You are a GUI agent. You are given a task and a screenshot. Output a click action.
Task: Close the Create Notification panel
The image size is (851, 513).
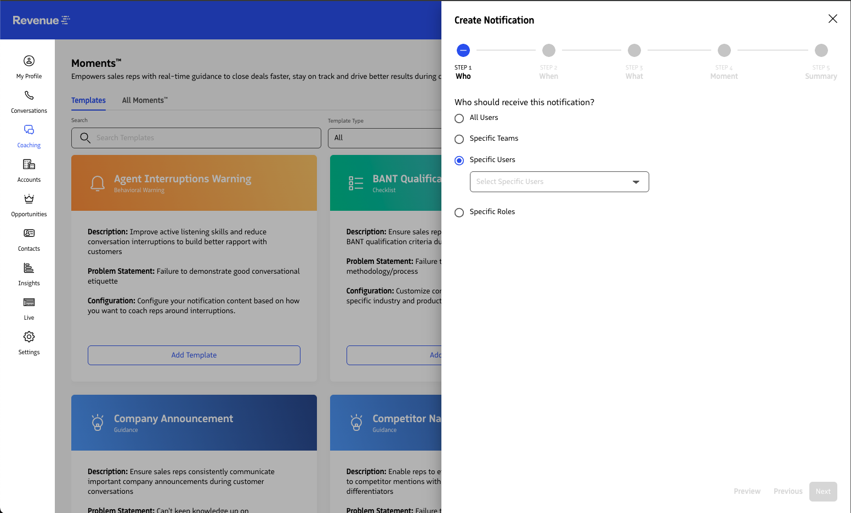[832, 19]
